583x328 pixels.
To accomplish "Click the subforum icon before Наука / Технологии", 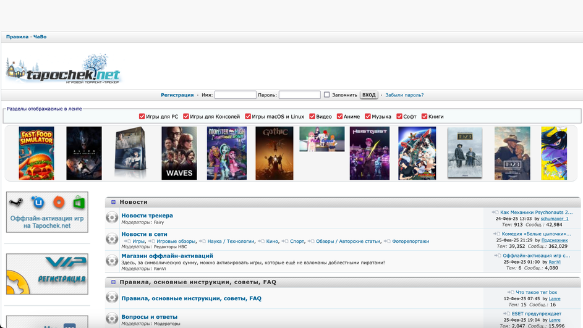I will [x=202, y=242].
